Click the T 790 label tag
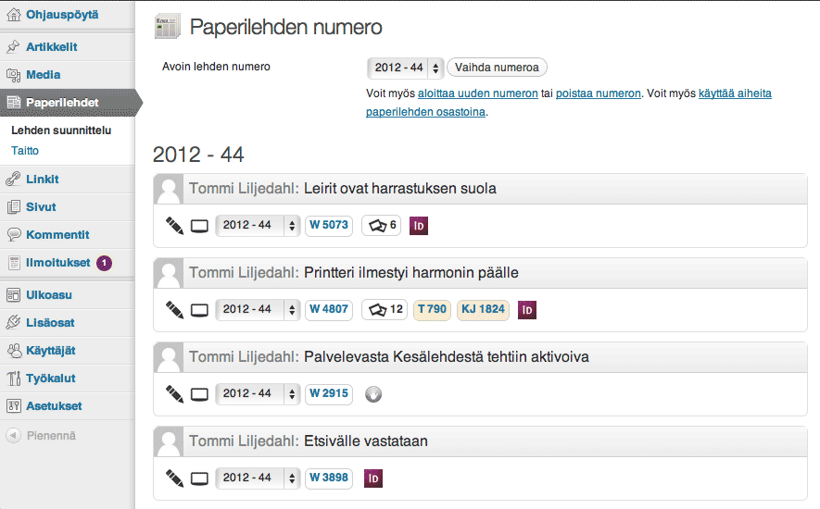The height and width of the screenshot is (509, 820). click(433, 309)
